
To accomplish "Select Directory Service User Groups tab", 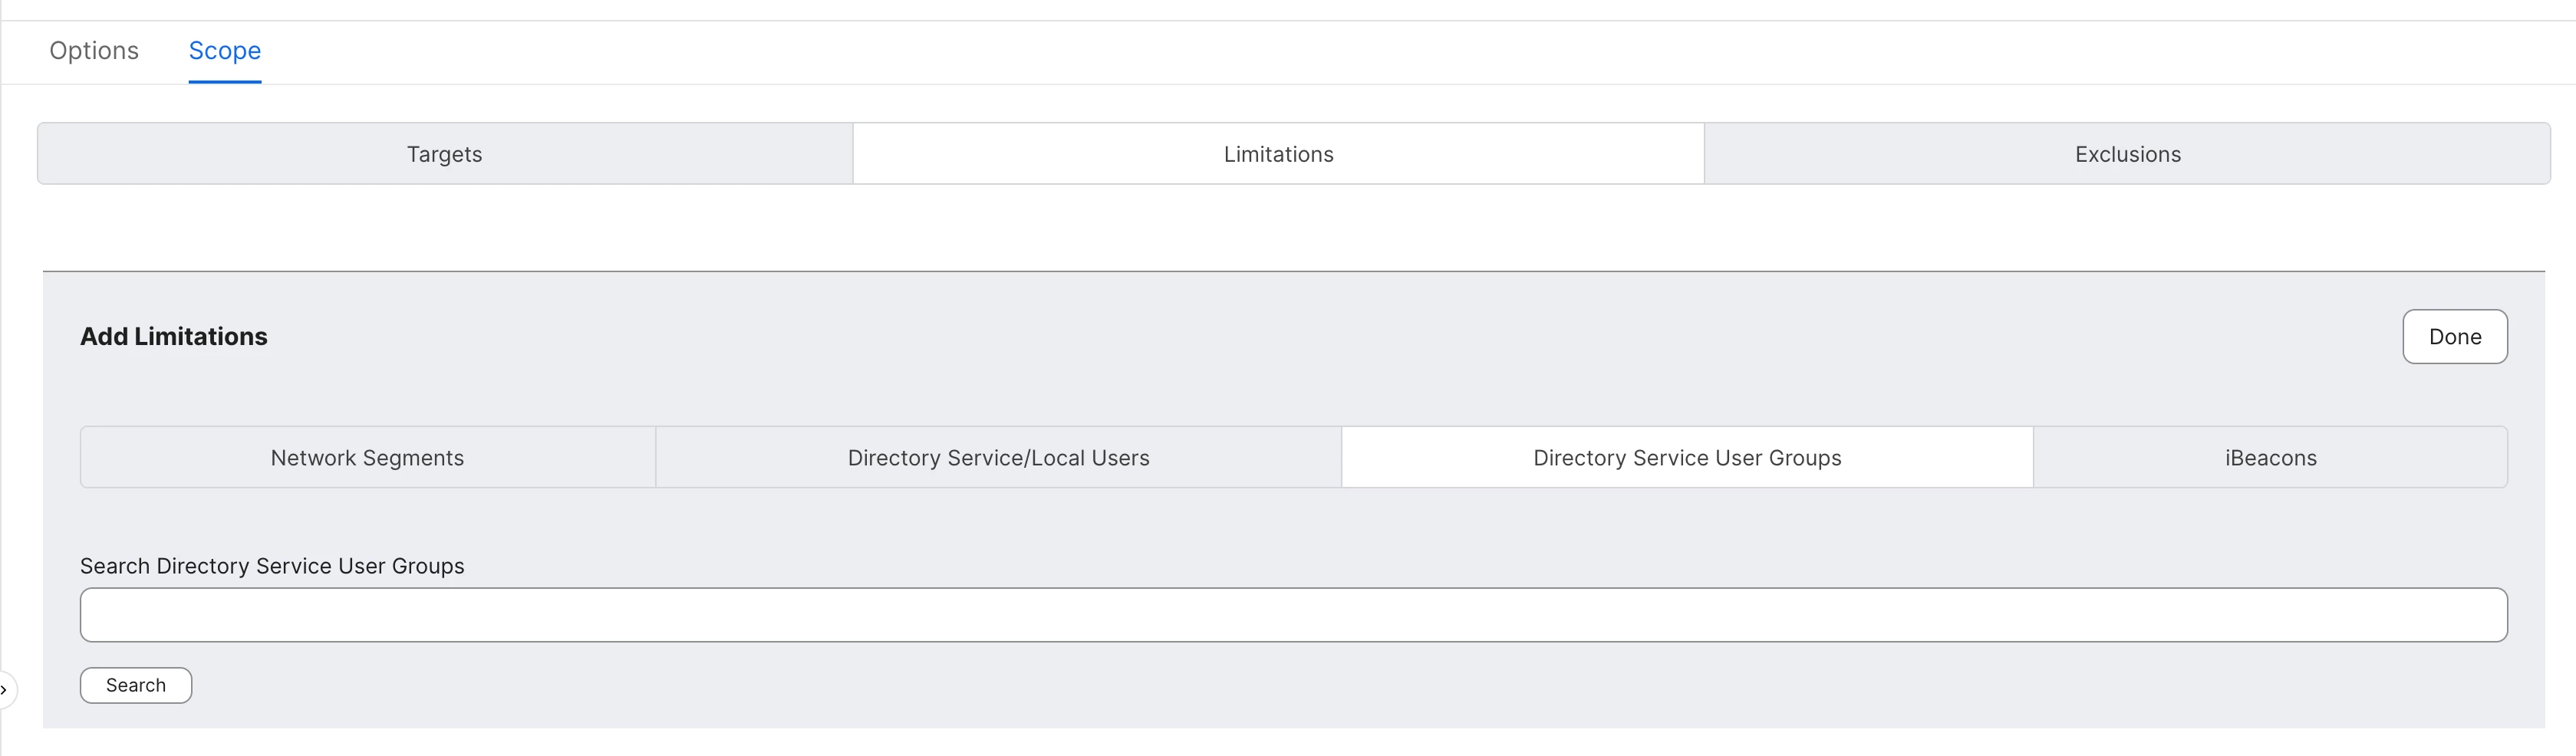I will click(1687, 458).
